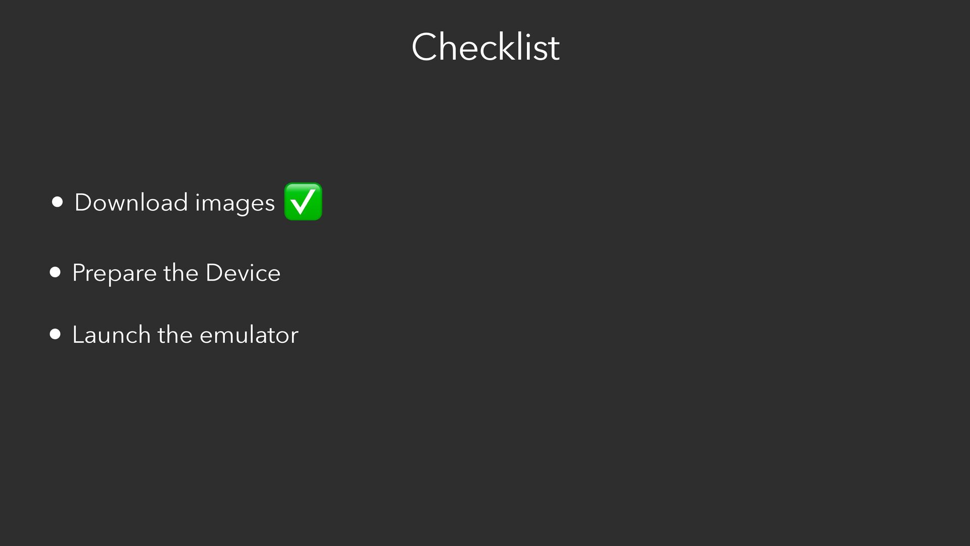Click the final r in emulator

tap(295, 336)
